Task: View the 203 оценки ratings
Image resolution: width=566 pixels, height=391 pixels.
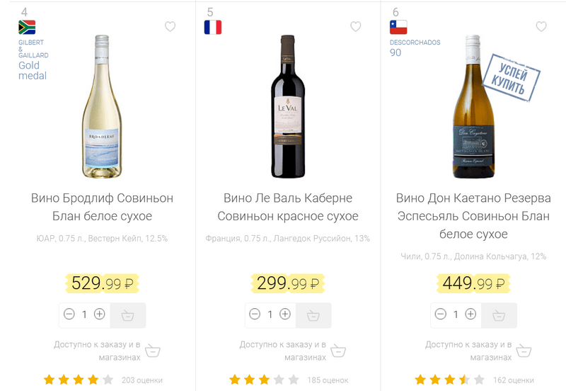Action: point(141,380)
